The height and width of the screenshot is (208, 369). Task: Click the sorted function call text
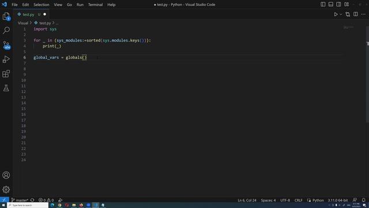[93, 40]
